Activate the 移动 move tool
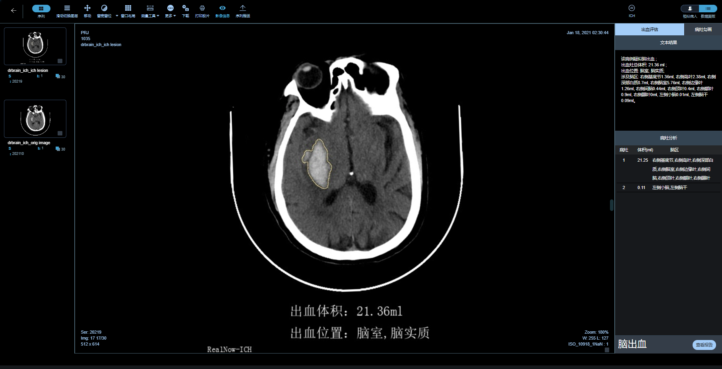This screenshot has width=722, height=369. pyautogui.click(x=87, y=8)
